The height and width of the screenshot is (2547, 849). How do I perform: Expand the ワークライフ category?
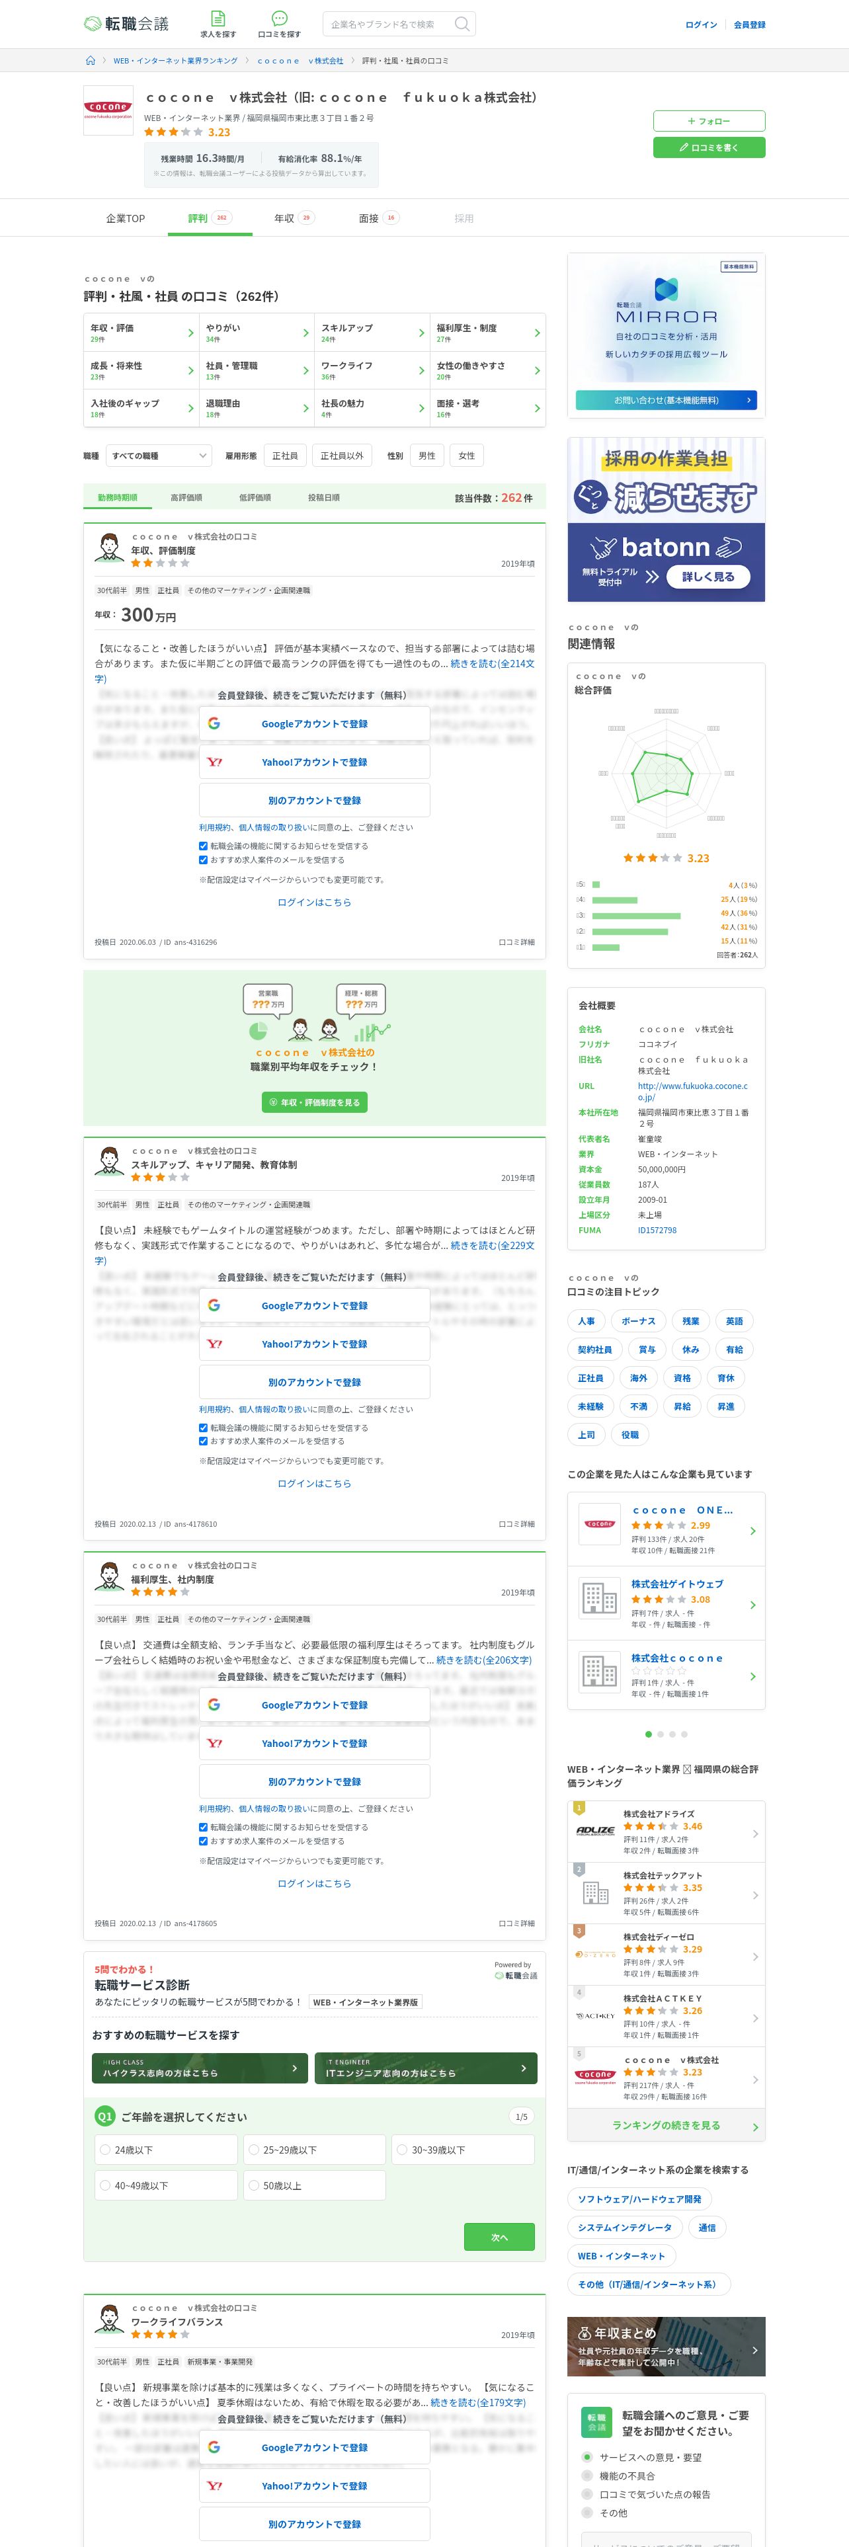pyautogui.click(x=372, y=371)
